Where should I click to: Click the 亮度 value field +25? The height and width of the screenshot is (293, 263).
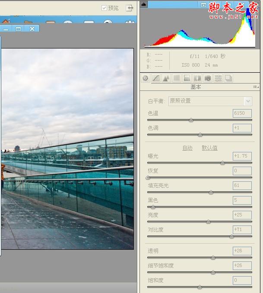tap(242, 215)
